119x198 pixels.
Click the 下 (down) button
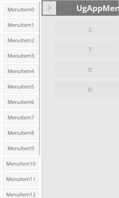tap(87, 49)
